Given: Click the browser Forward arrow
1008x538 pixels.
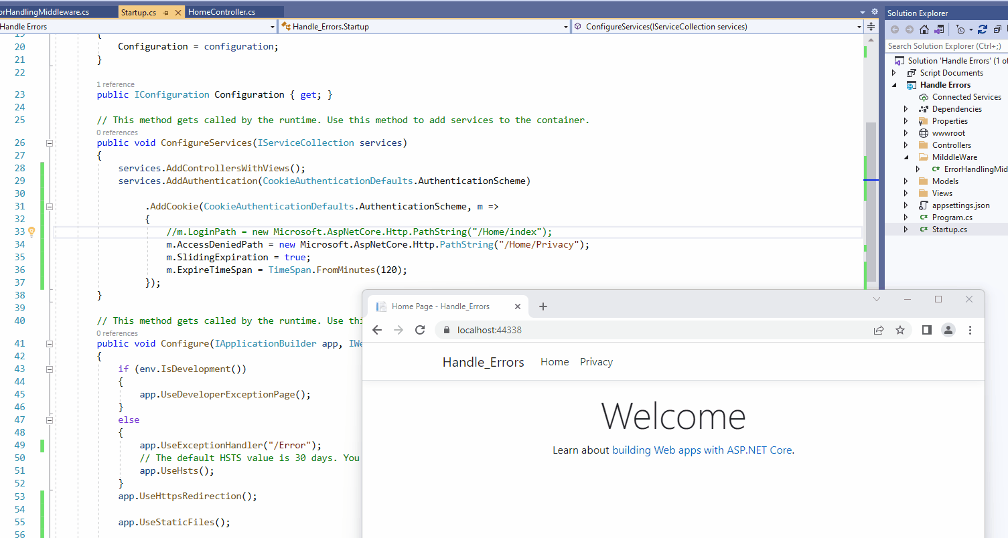Looking at the screenshot, I should tap(399, 330).
